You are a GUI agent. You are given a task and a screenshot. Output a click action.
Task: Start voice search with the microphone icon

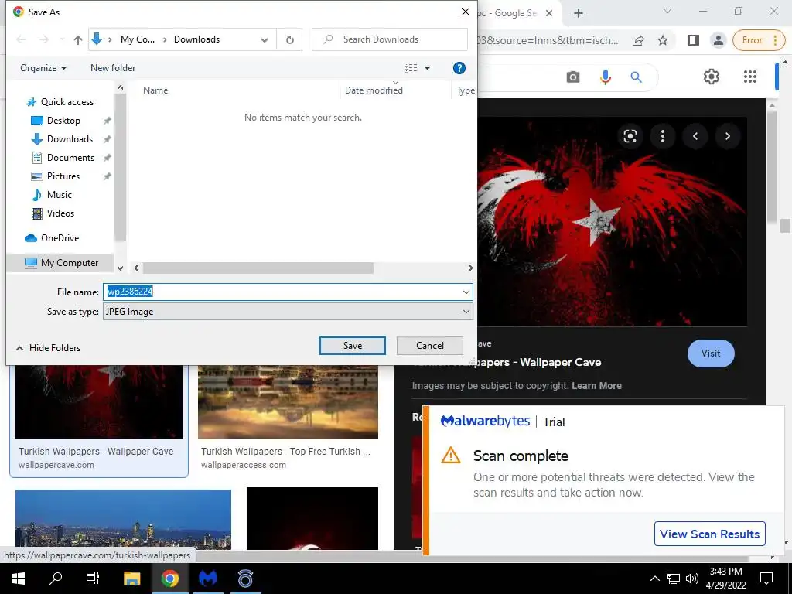[x=605, y=77]
